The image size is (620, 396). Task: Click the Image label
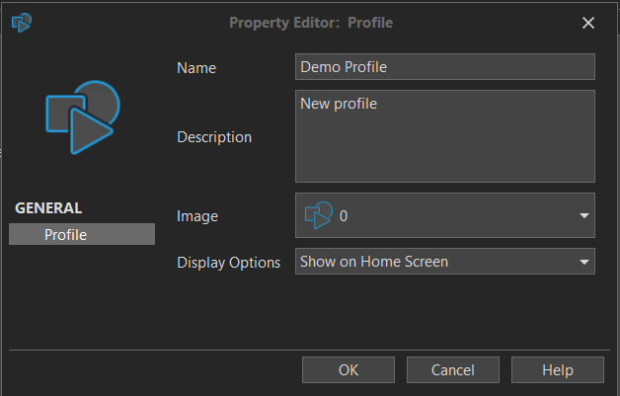197,215
